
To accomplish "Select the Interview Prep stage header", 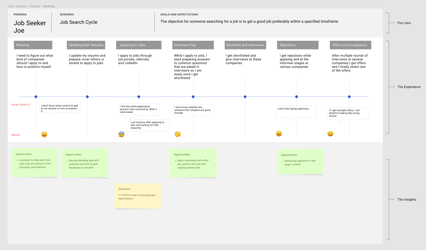I will (193, 45).
